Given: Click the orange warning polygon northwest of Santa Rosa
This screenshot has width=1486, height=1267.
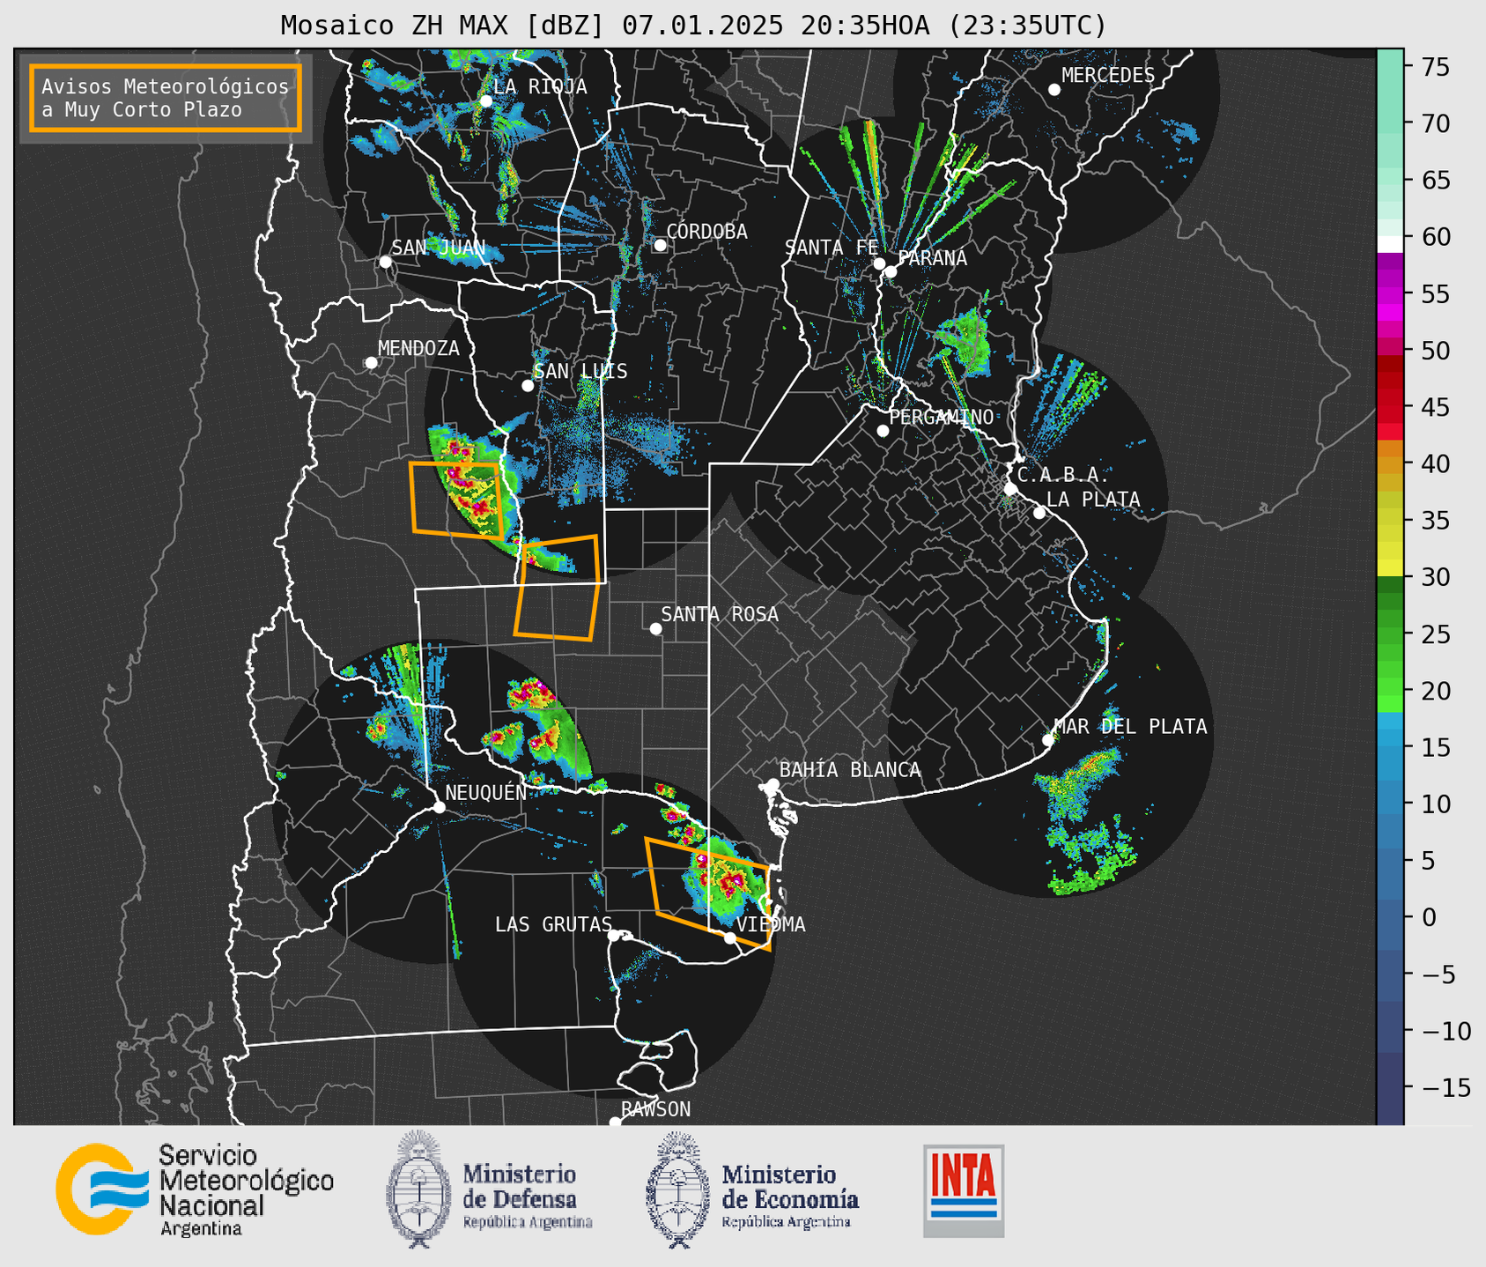Looking at the screenshot, I should 558,588.
